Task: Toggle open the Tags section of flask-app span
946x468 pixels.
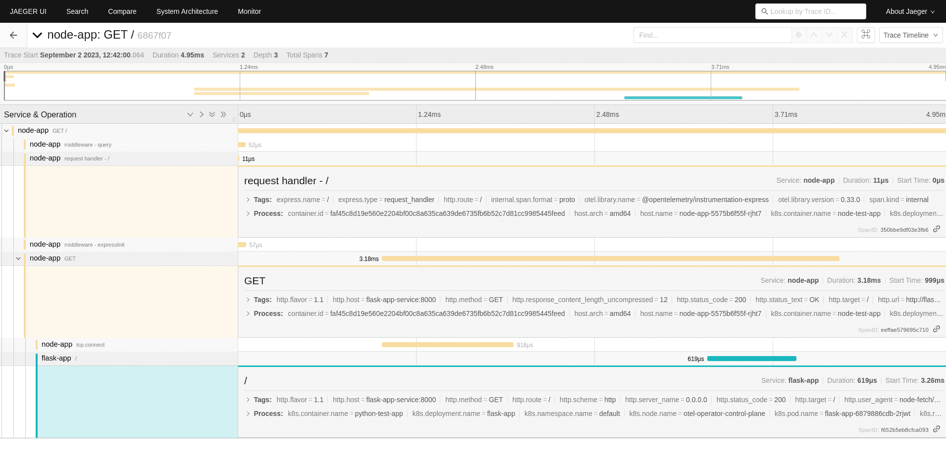Action: [x=248, y=400]
